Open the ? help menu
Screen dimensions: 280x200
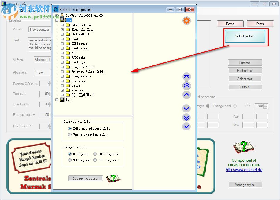pos(46,11)
